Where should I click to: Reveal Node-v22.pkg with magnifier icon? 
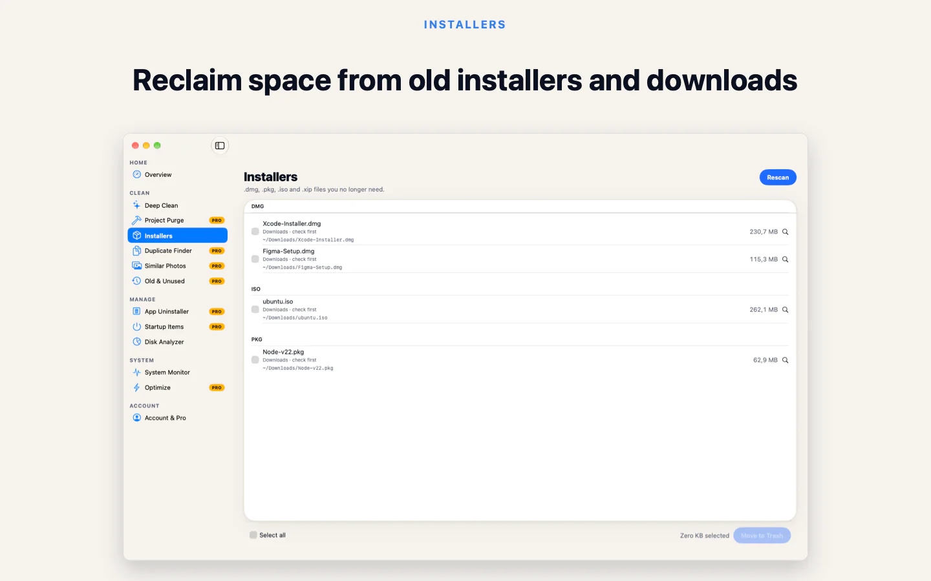point(786,360)
